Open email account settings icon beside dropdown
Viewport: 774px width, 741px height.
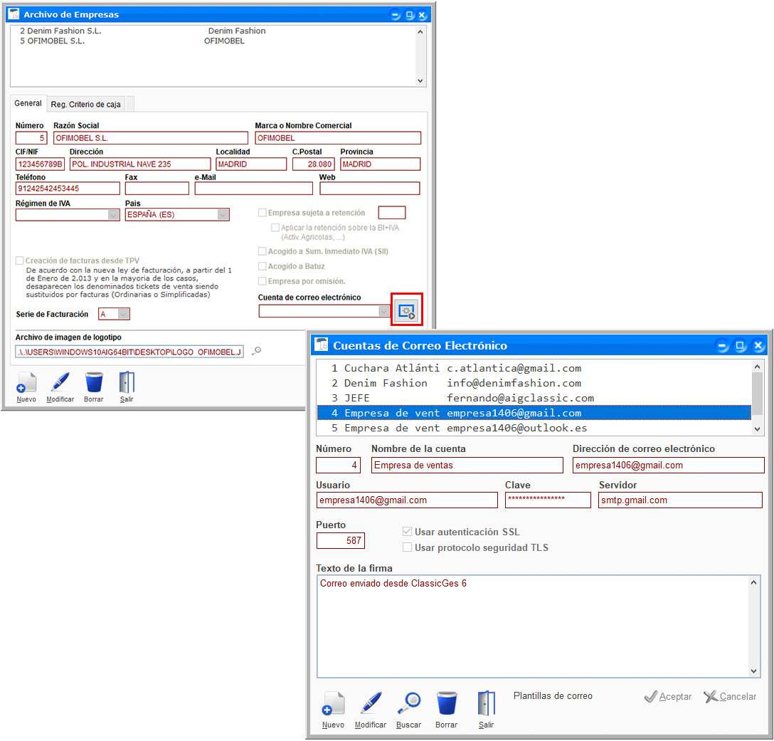pyautogui.click(x=407, y=311)
